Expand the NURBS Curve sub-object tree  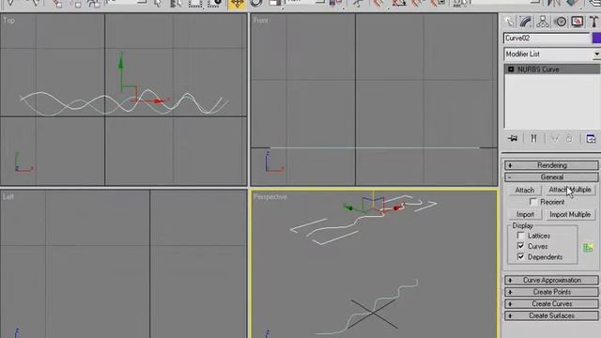511,69
